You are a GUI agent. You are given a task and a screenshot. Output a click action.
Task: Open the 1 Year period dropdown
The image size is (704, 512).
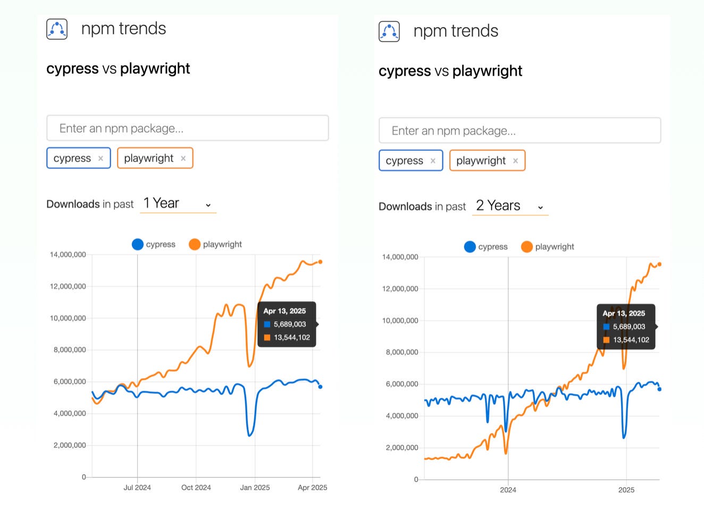pyautogui.click(x=178, y=204)
